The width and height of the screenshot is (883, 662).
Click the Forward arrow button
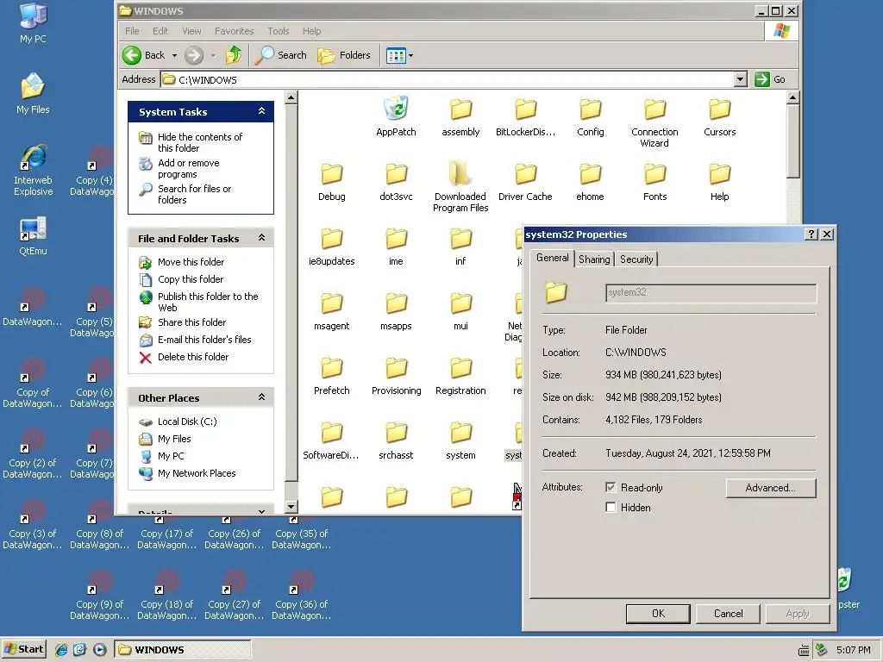(x=194, y=55)
